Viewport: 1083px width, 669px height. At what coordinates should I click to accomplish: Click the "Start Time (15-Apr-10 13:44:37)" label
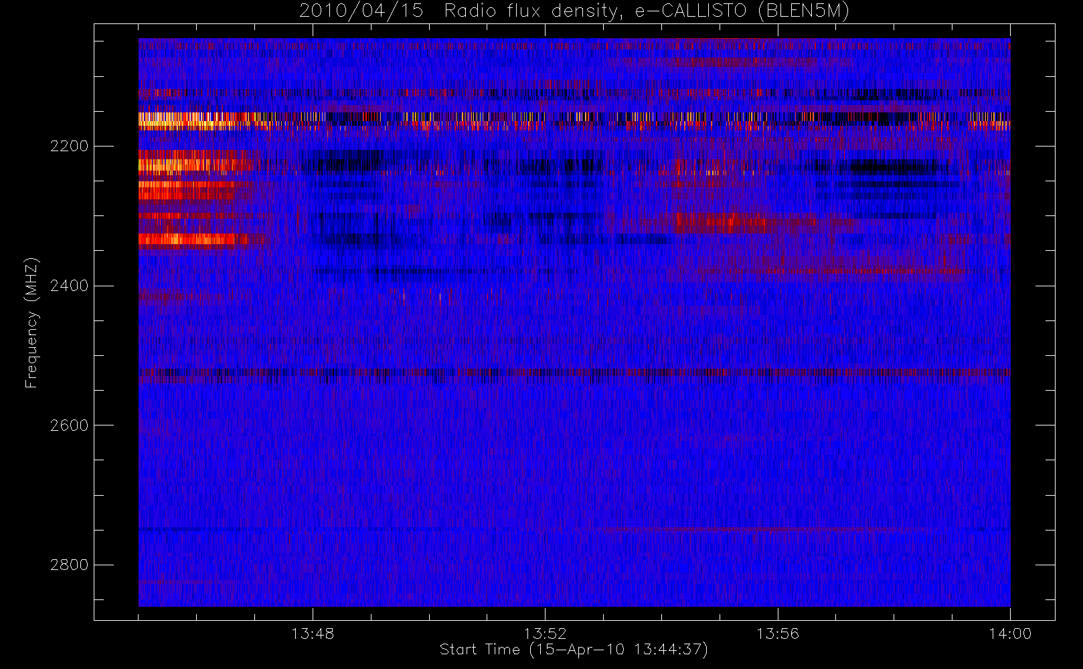pos(574,650)
